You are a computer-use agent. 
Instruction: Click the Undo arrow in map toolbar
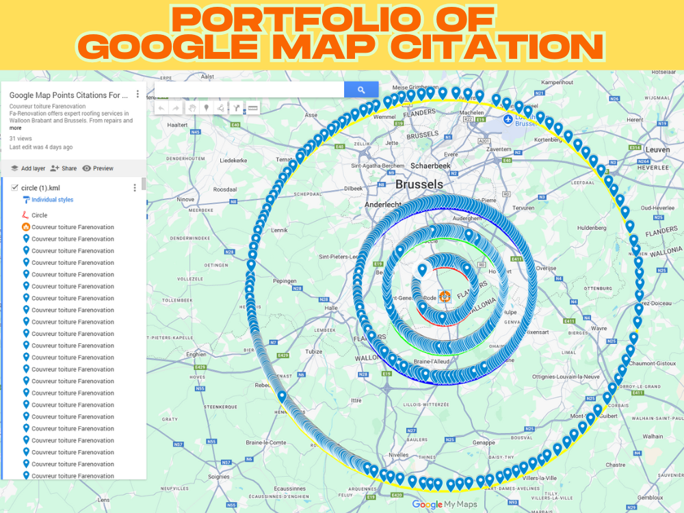click(x=161, y=108)
